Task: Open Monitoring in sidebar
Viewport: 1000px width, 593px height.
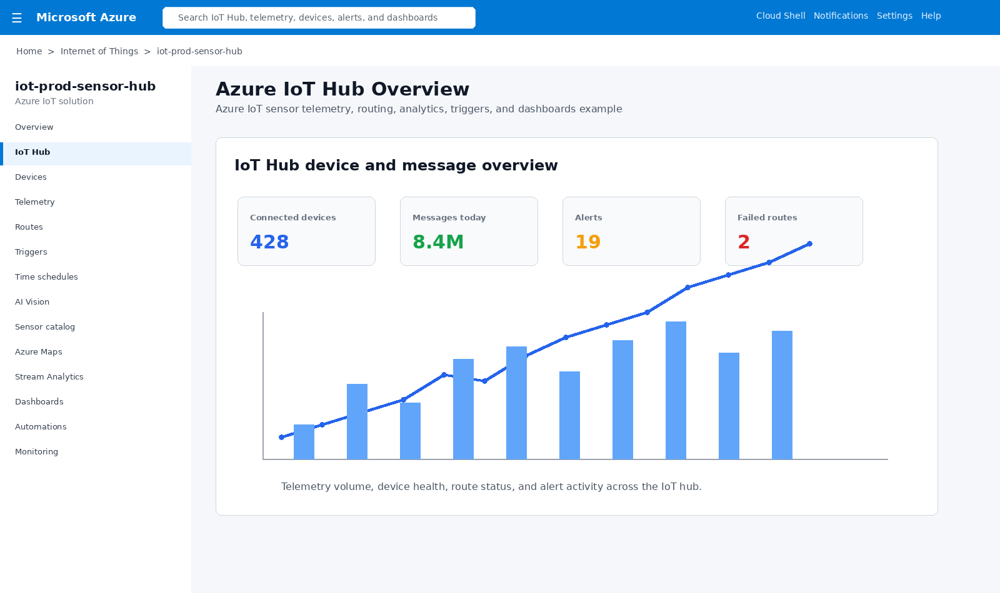Action: [x=96, y=452]
